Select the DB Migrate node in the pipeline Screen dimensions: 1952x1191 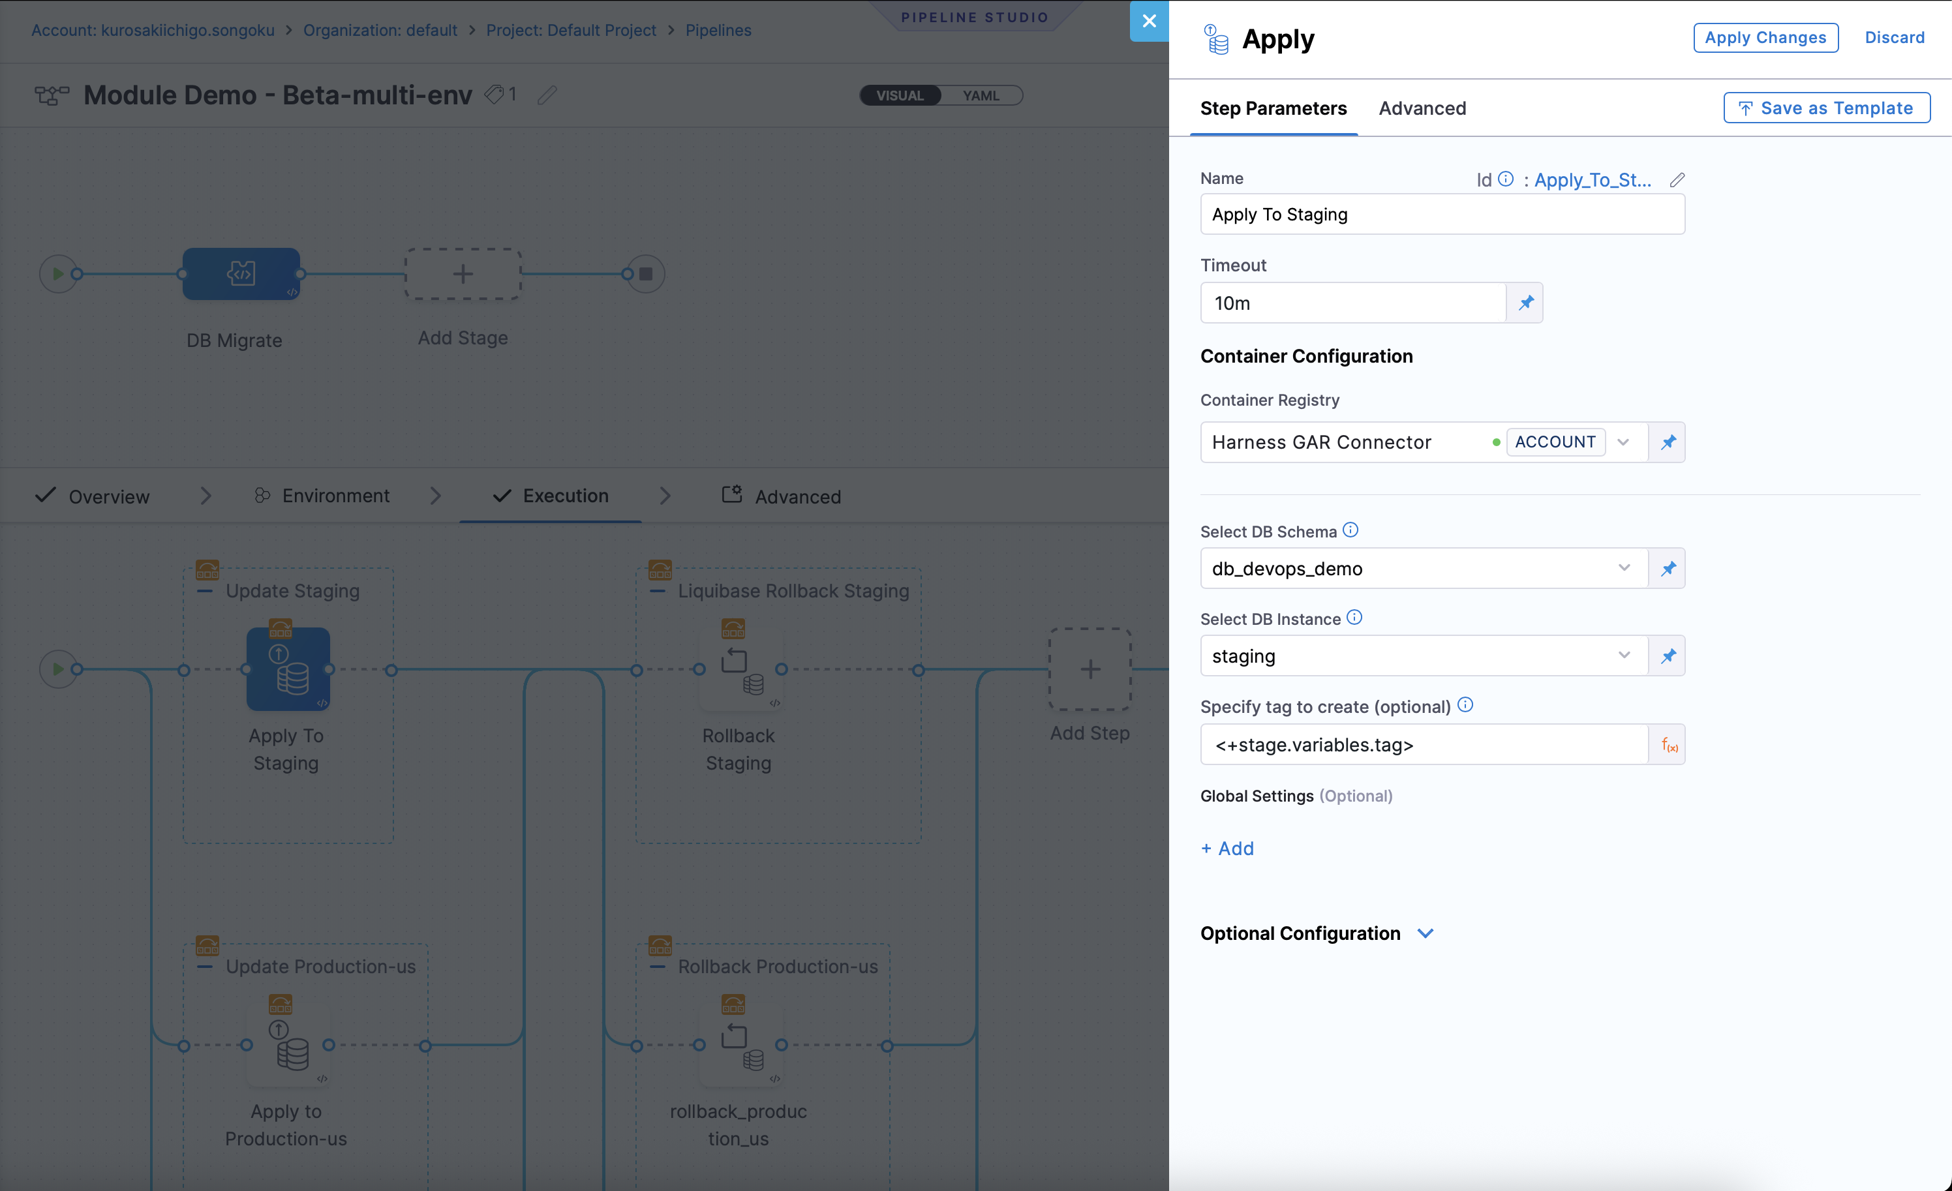241,273
